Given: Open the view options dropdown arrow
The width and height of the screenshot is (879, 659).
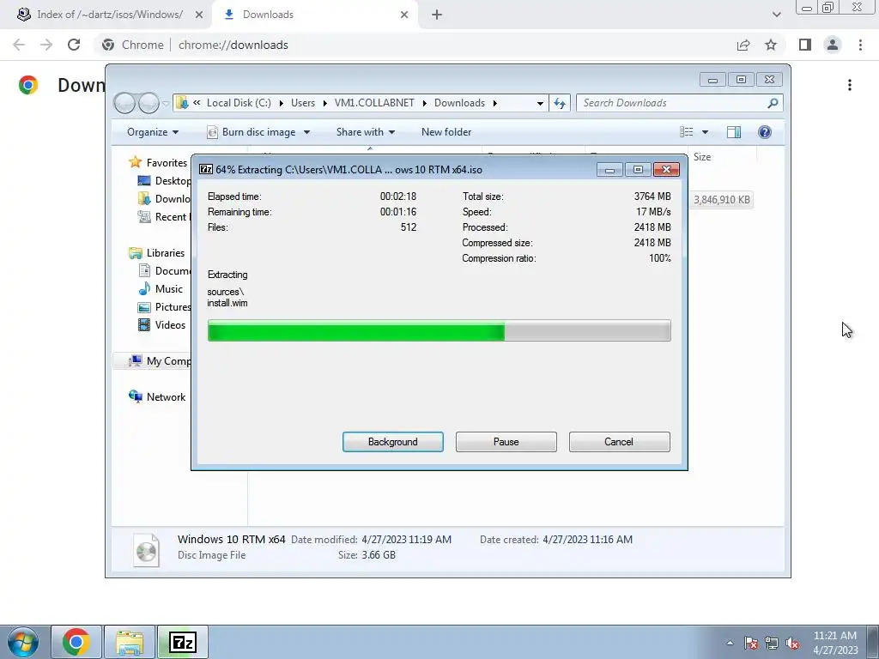Looking at the screenshot, I should click(706, 132).
